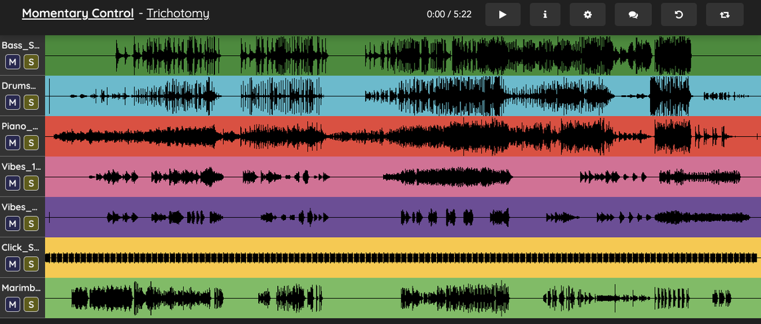Seek within the blue Drums waveform
The width and height of the screenshot is (761, 324).
click(x=403, y=96)
